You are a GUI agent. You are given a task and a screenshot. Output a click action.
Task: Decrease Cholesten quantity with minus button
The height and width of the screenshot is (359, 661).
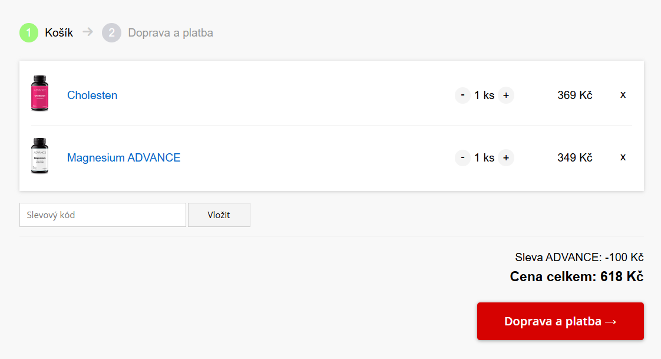coord(462,95)
